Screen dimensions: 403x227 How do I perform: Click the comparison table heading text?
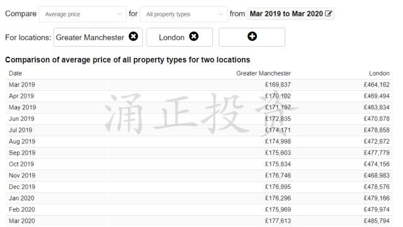[127, 60]
